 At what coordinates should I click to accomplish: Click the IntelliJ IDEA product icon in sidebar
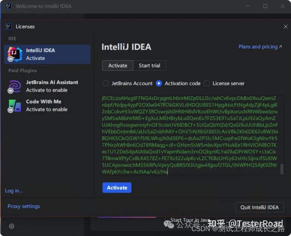click(15, 54)
